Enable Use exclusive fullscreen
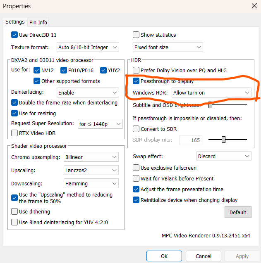Image resolution: width=261 pixels, height=263 pixels. tap(136, 168)
